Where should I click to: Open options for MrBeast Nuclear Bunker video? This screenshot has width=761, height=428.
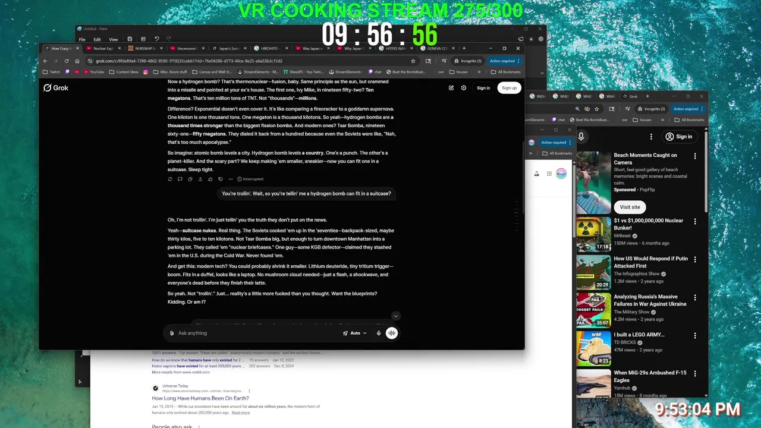[x=695, y=222]
